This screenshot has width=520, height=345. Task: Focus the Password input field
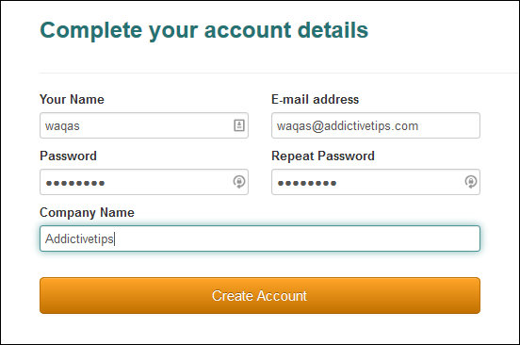144,182
